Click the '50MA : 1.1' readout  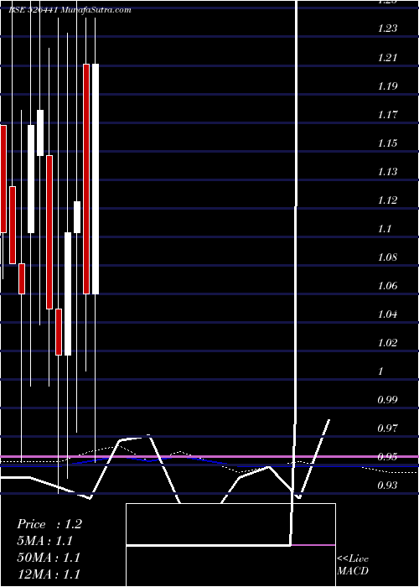49,558
